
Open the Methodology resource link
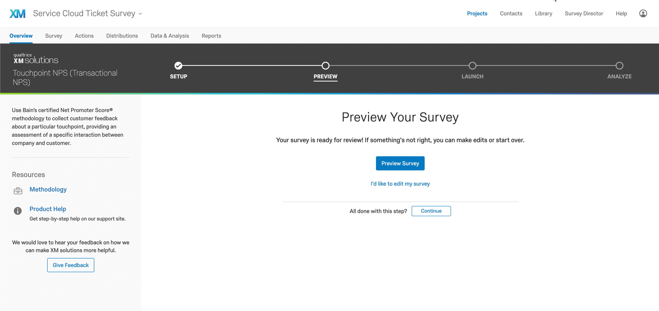pos(48,190)
